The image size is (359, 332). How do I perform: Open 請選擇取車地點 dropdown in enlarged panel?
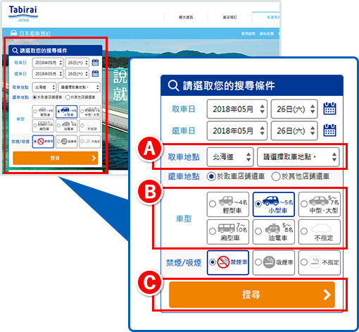coord(298,157)
